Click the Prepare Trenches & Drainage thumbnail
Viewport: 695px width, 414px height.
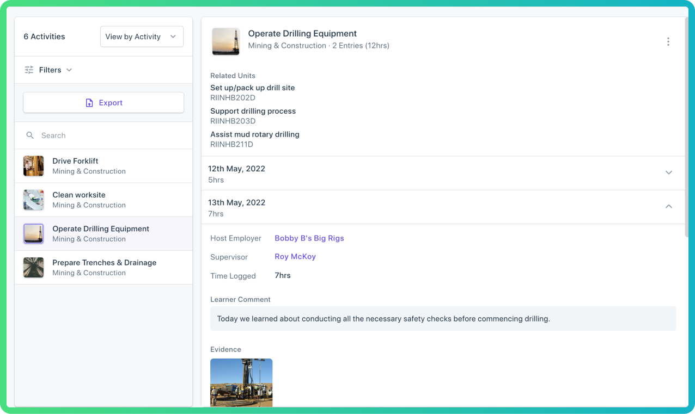(x=34, y=268)
